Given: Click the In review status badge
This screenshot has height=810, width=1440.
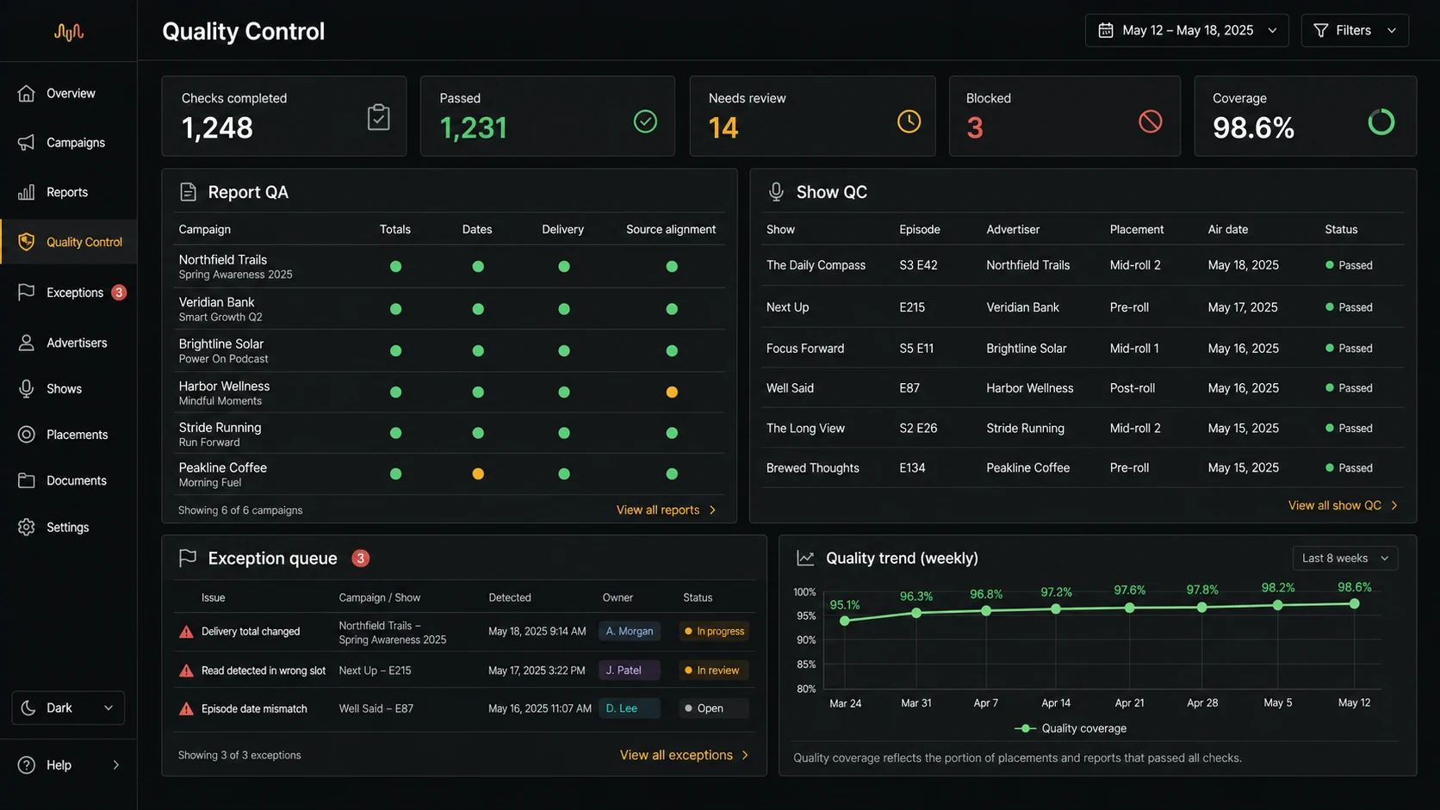Looking at the screenshot, I should pos(714,671).
